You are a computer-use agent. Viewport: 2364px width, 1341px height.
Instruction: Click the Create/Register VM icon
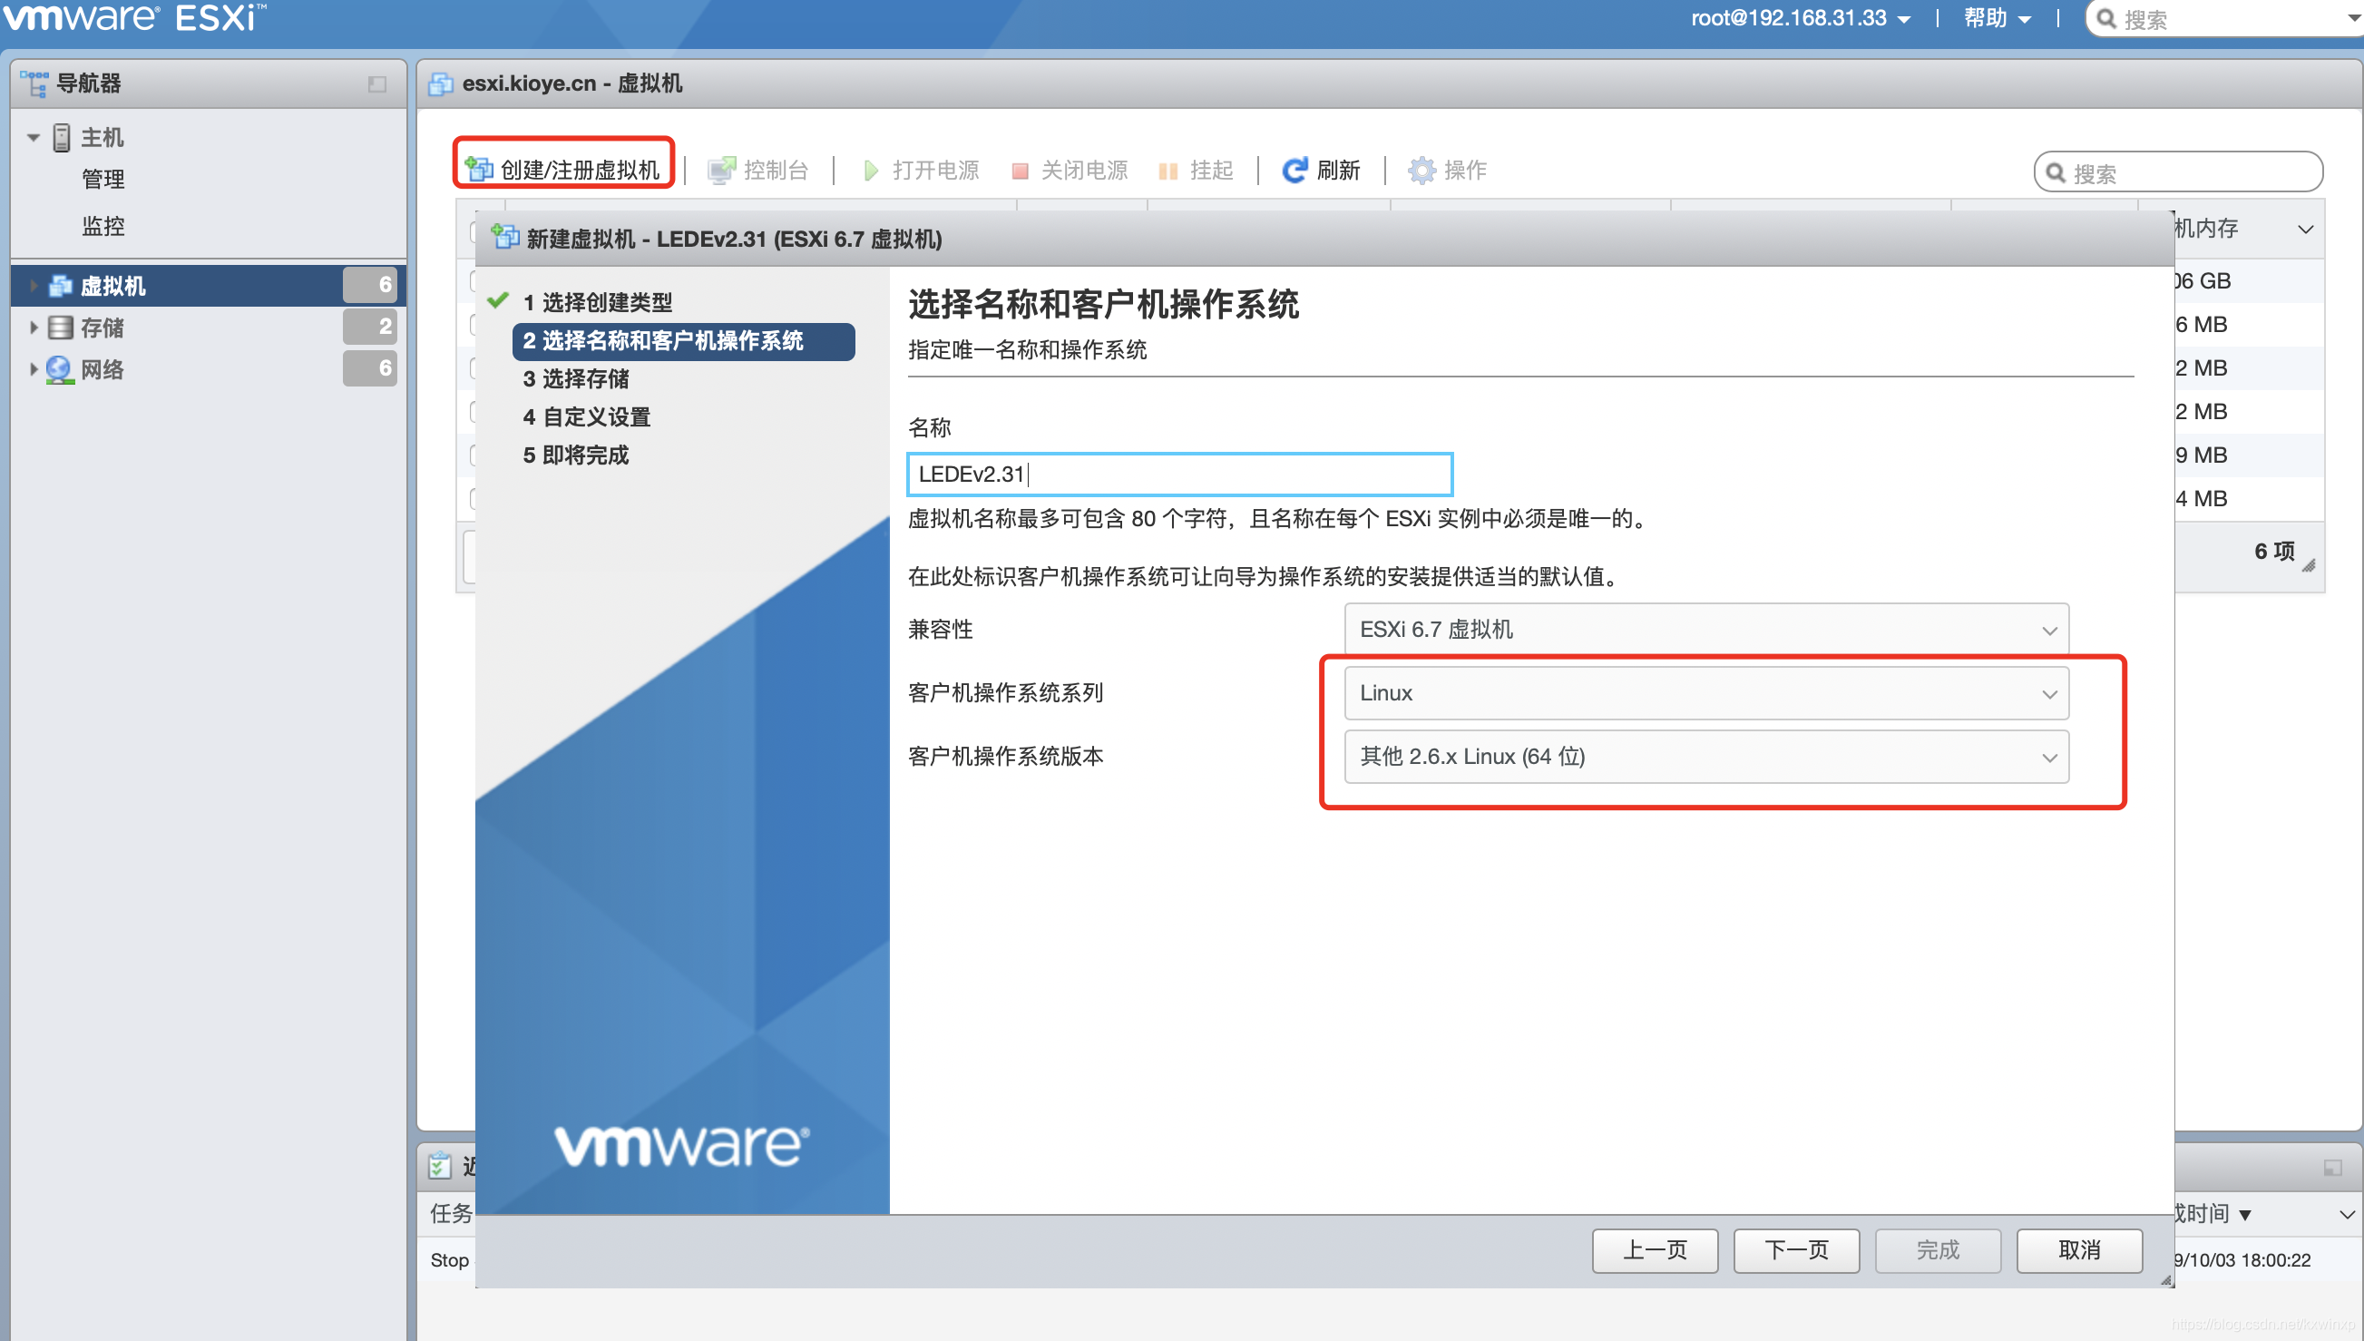coord(479,170)
